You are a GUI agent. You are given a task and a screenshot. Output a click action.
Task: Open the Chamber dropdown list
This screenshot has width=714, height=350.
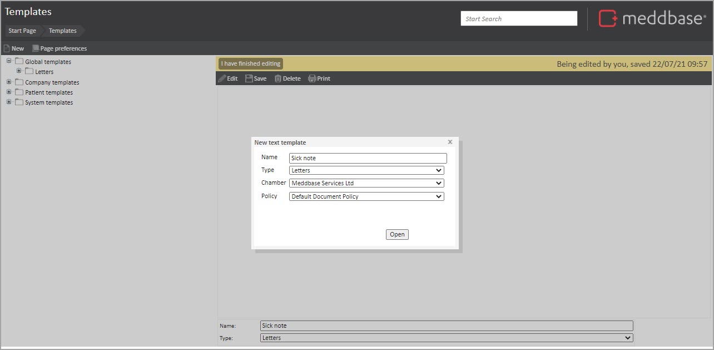366,183
